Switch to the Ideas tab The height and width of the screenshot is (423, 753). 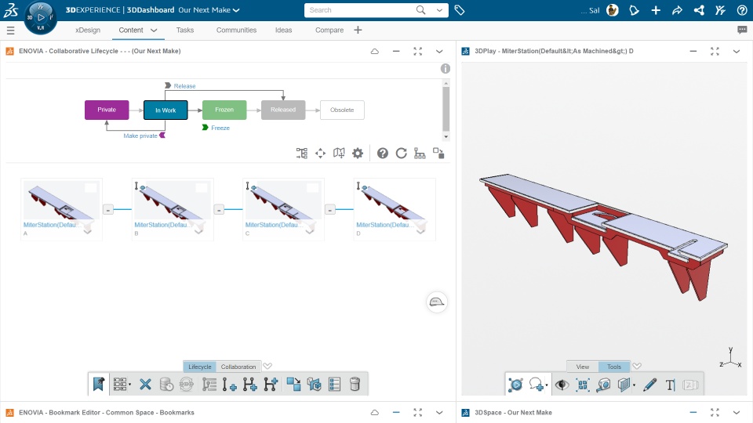coord(283,31)
